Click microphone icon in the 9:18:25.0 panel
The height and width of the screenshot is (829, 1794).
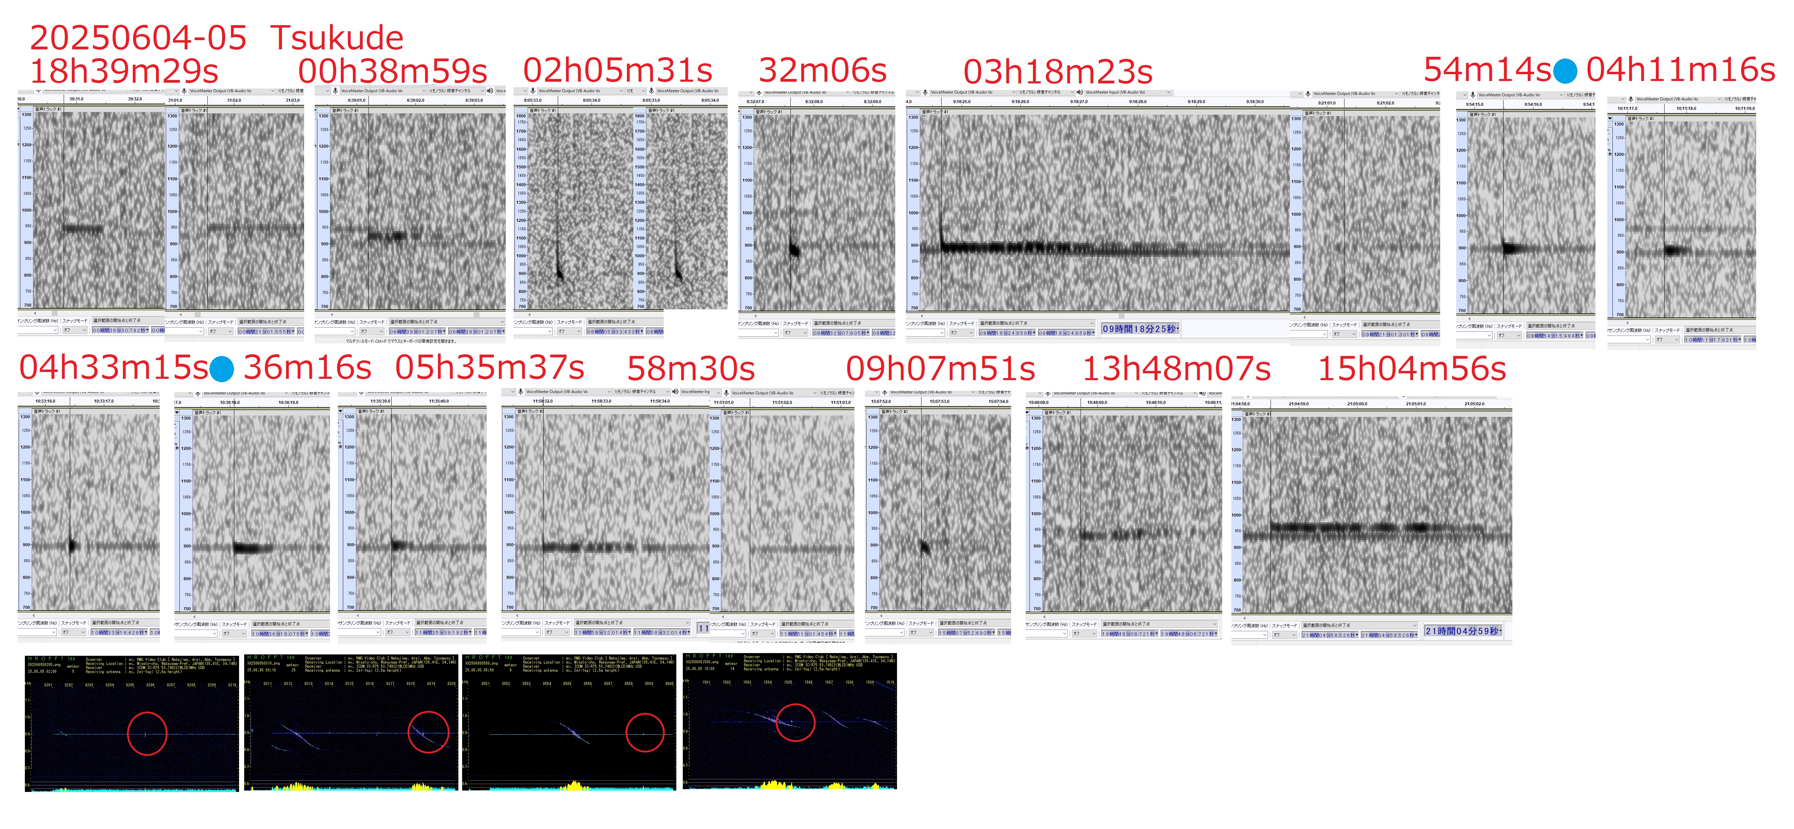pos(926,92)
